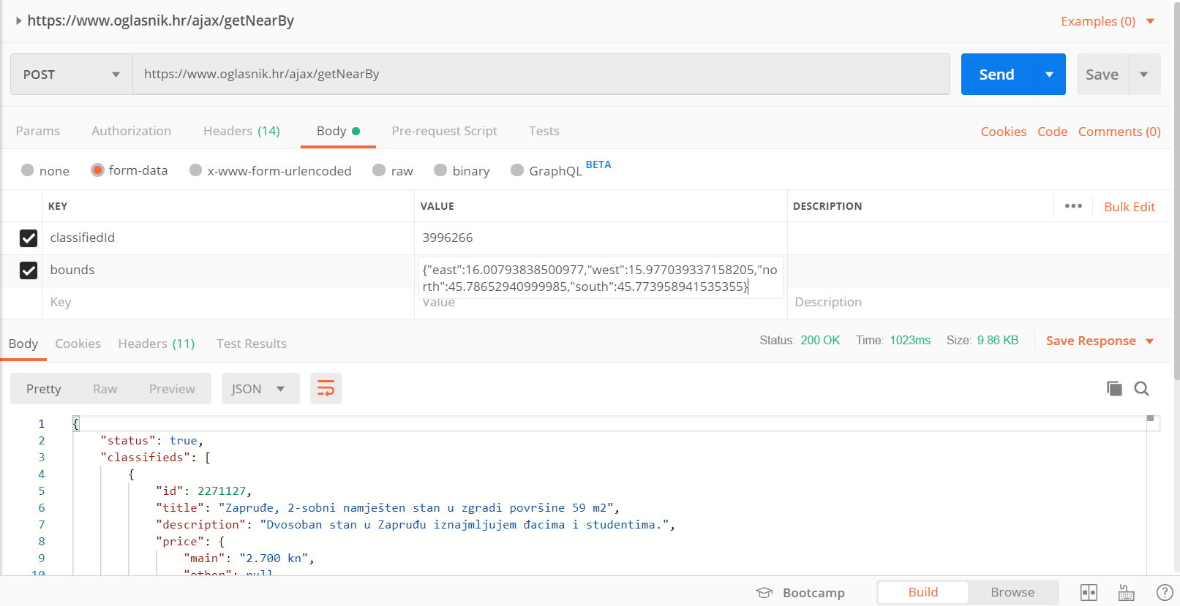Expand the Send button dropdown arrow

click(1050, 75)
